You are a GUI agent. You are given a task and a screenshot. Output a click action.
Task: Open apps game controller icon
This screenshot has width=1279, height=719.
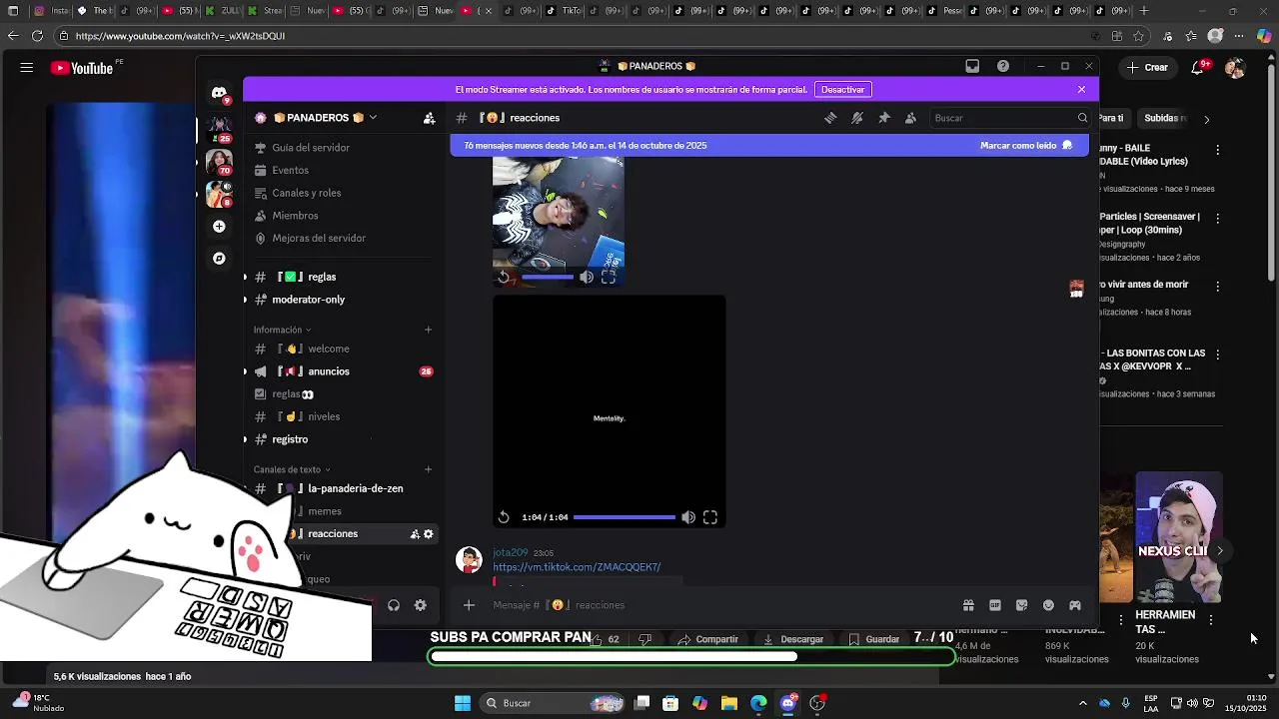pyautogui.click(x=1075, y=605)
